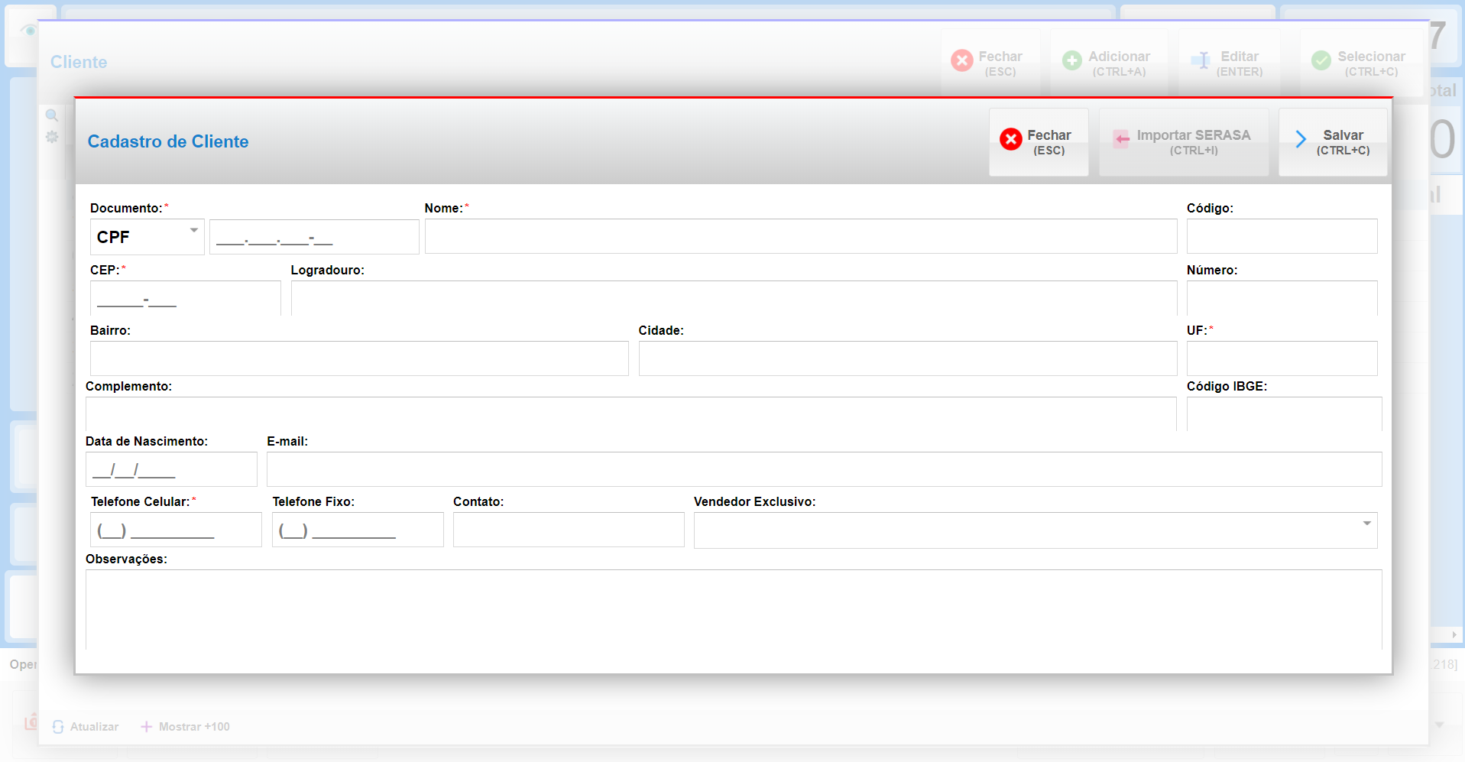Click the Código IBGE field
This screenshot has width=1465, height=762.
click(1284, 413)
